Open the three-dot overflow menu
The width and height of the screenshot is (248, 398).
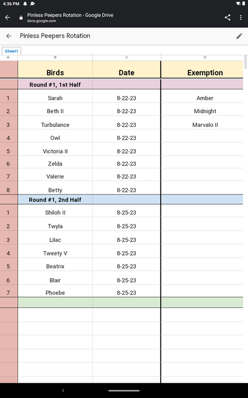241,17
